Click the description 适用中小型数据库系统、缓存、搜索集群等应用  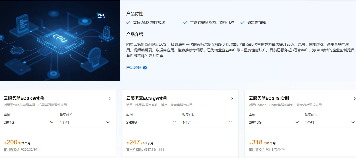tap(159, 105)
